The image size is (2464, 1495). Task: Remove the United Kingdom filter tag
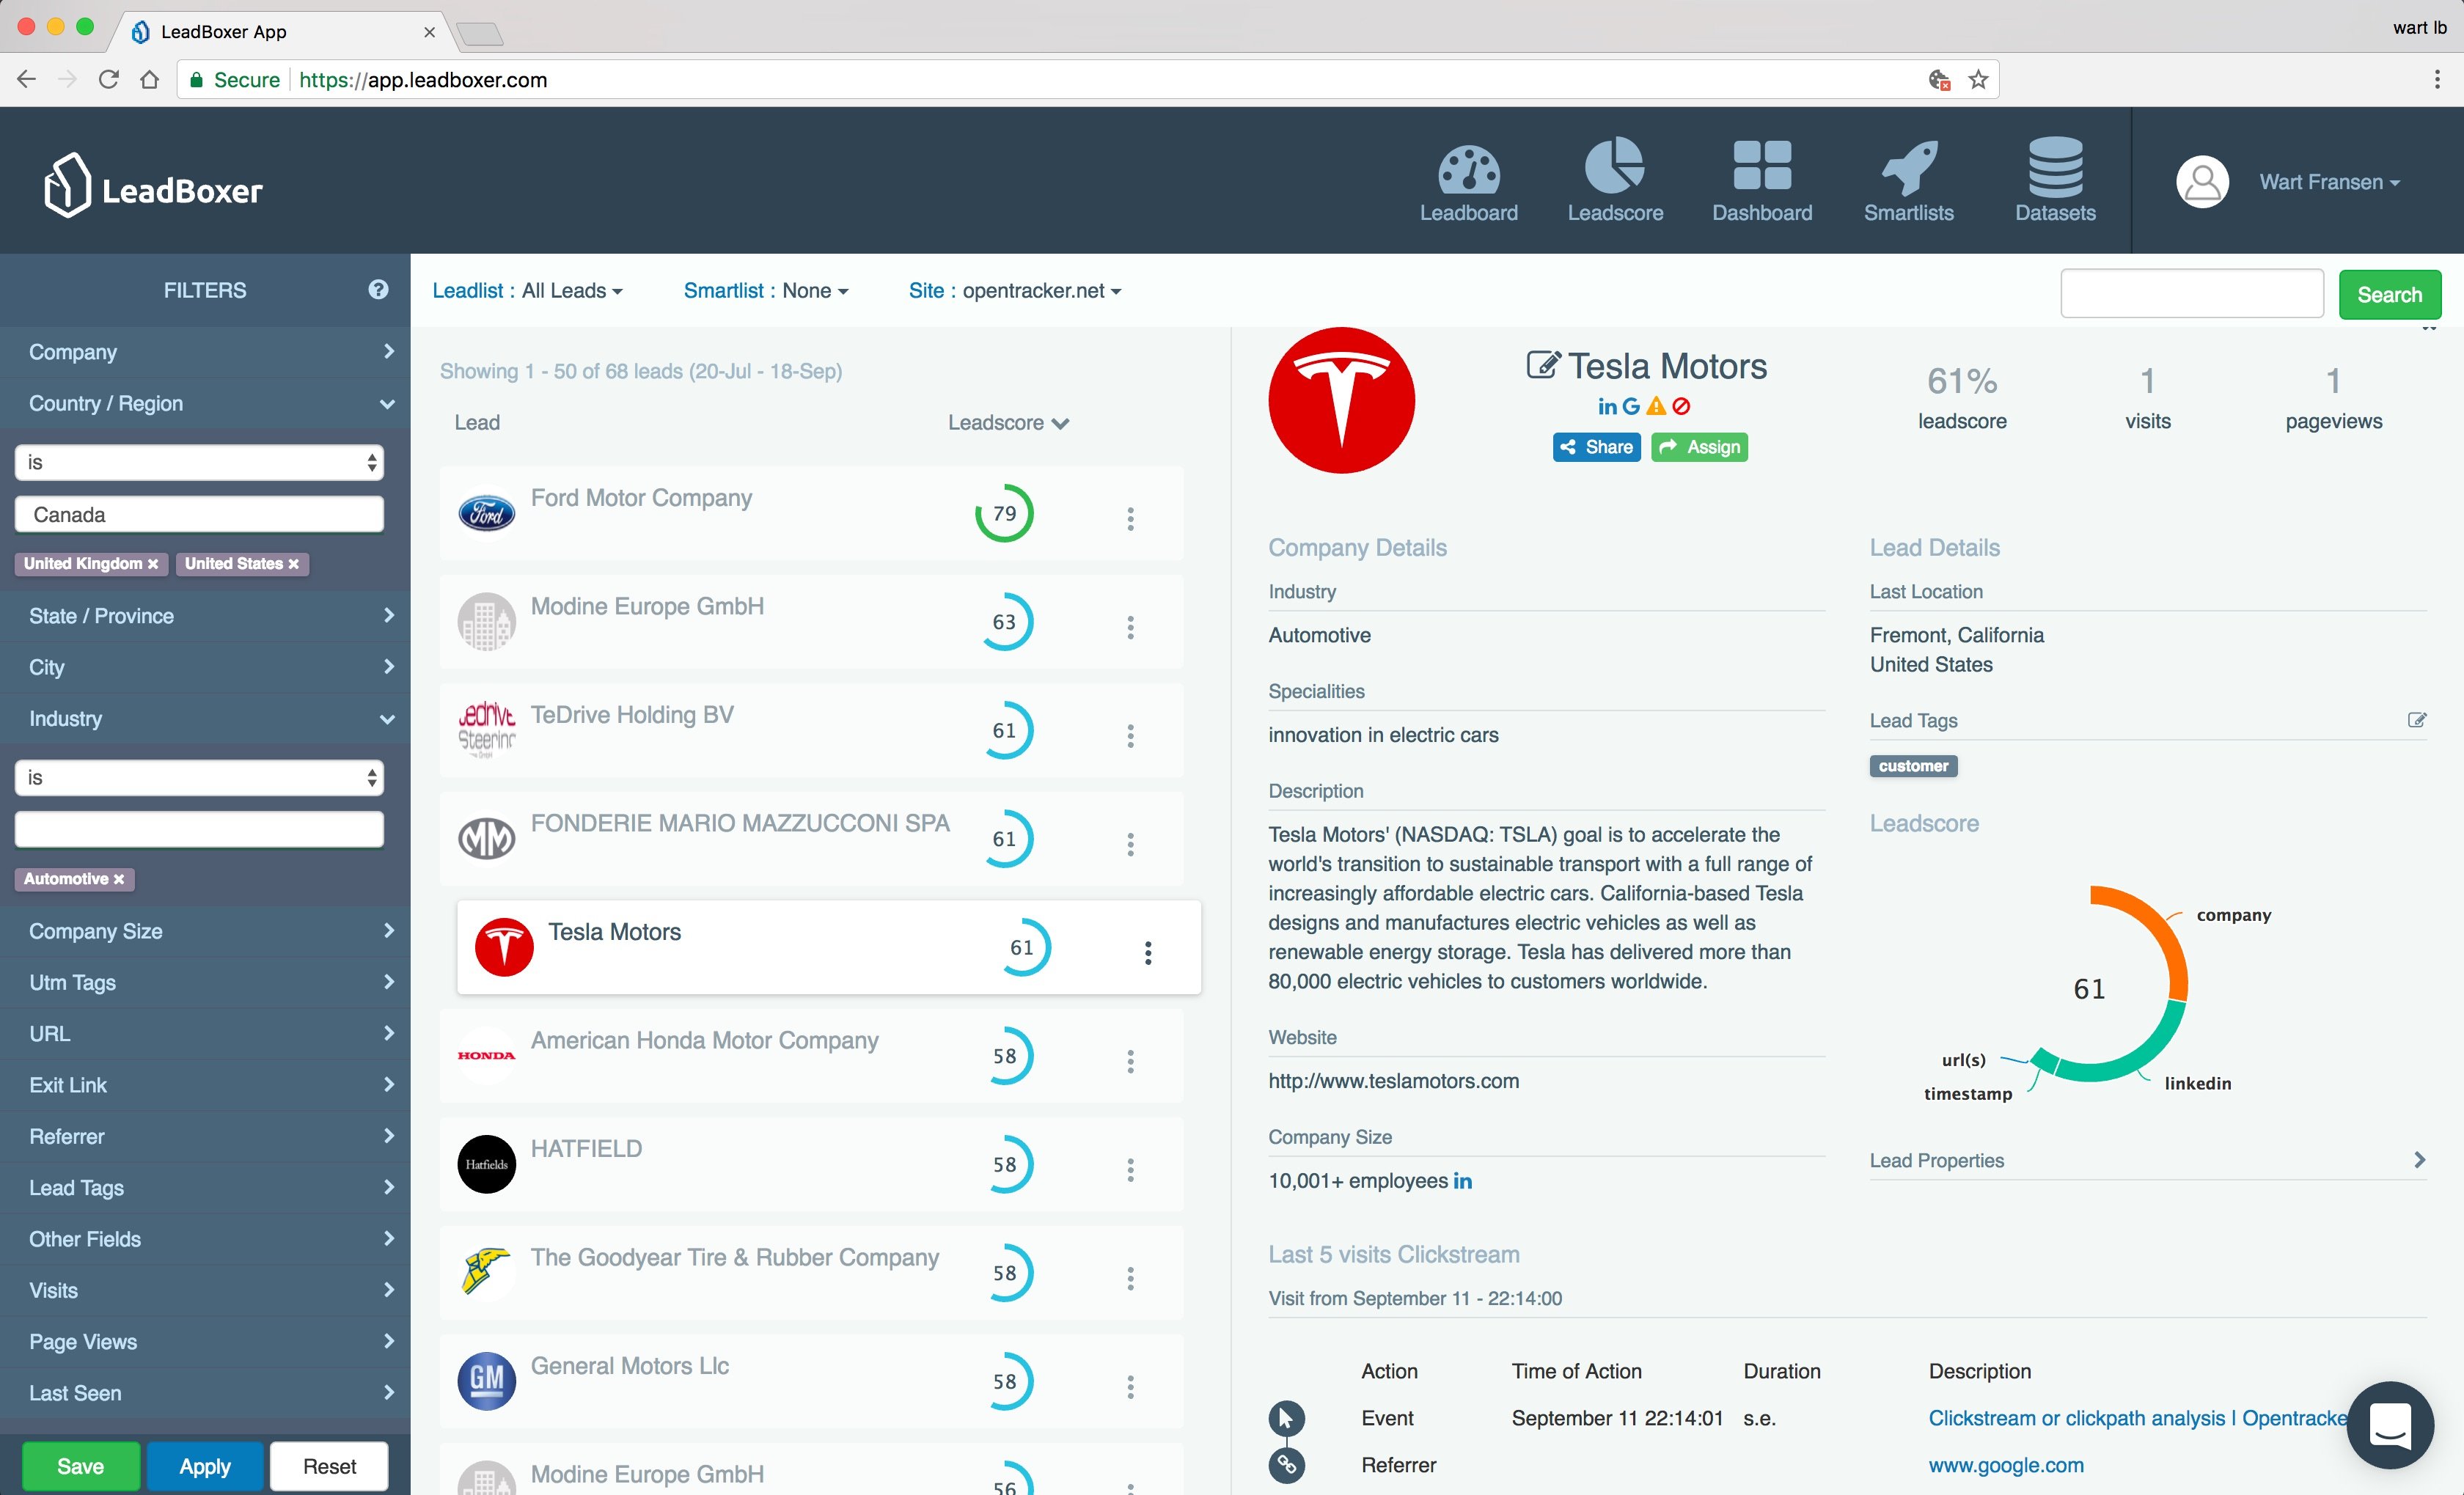[153, 564]
